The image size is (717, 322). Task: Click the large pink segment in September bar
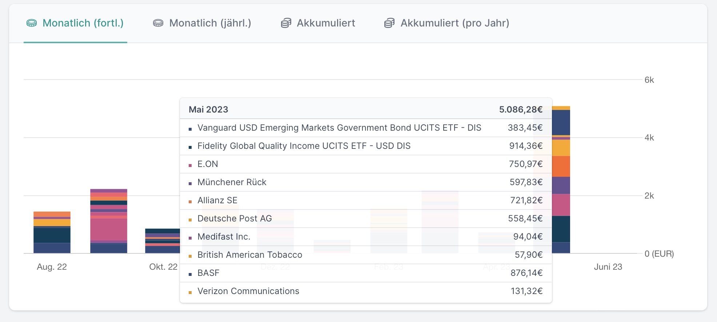tap(109, 229)
